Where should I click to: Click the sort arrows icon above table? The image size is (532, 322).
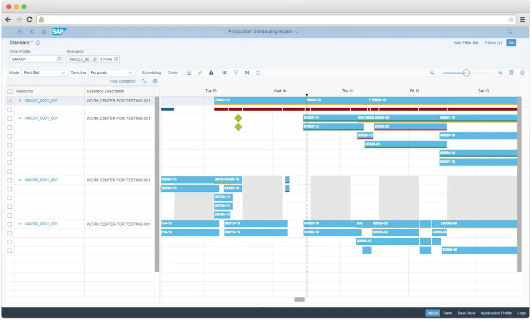[144, 81]
